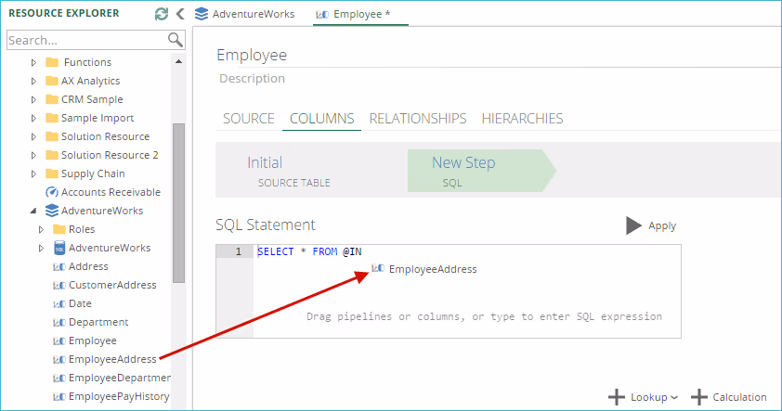This screenshot has height=411, width=782.
Task: Click the Accounts Receivable dashboard icon
Action: coord(52,192)
